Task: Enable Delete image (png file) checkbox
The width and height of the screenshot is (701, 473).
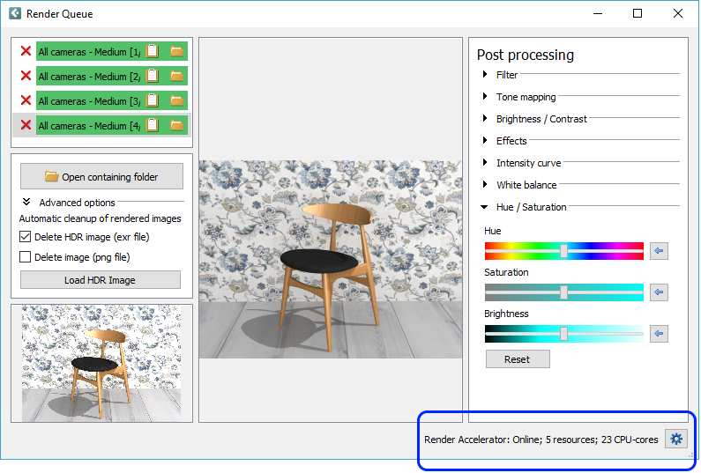Action: click(x=25, y=257)
